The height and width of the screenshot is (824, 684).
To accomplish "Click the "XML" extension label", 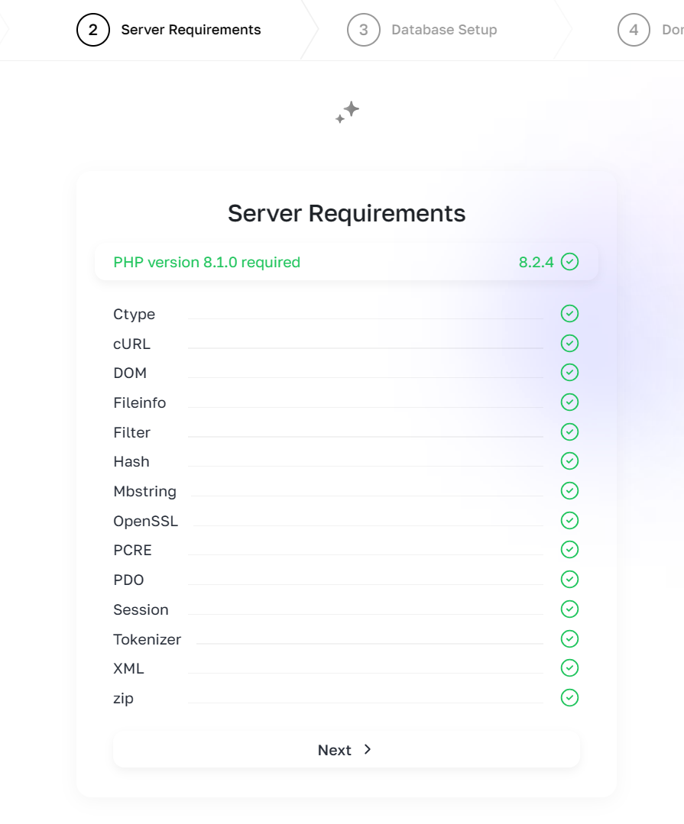I will [x=129, y=668].
